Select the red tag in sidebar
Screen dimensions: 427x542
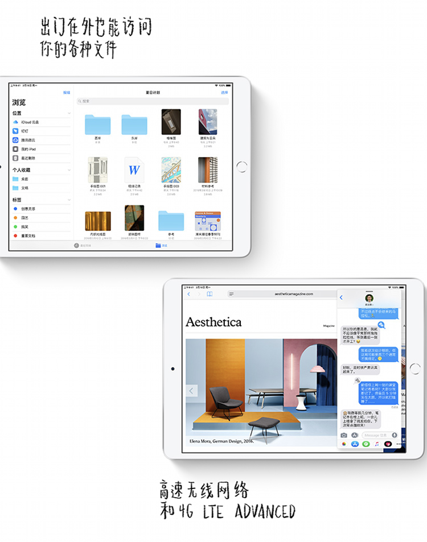(16, 236)
